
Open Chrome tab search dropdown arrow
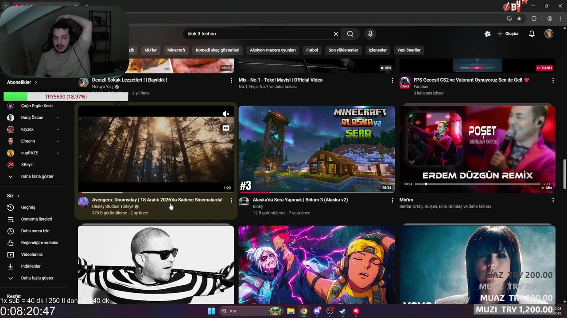coord(6,6)
